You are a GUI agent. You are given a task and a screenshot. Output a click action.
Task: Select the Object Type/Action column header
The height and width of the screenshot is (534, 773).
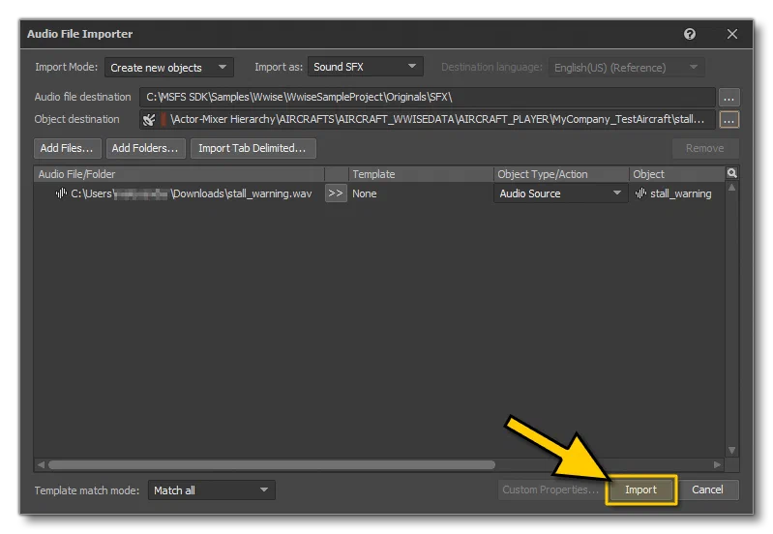pos(561,174)
